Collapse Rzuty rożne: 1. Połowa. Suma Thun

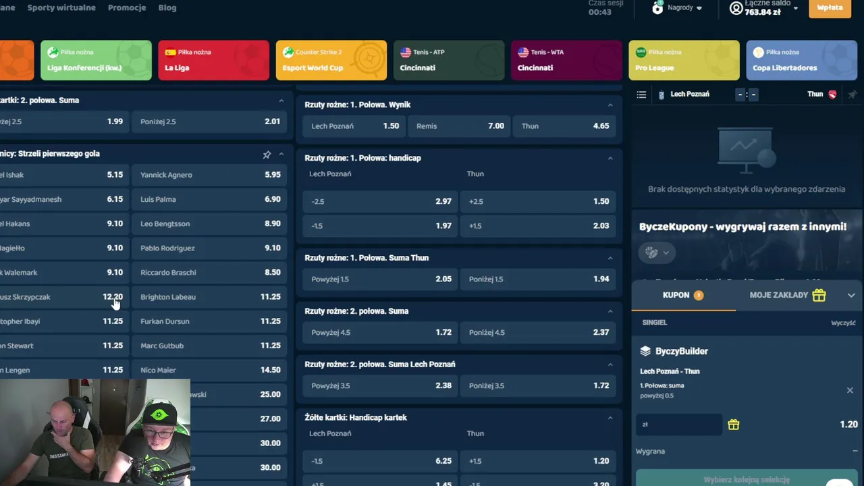610,258
